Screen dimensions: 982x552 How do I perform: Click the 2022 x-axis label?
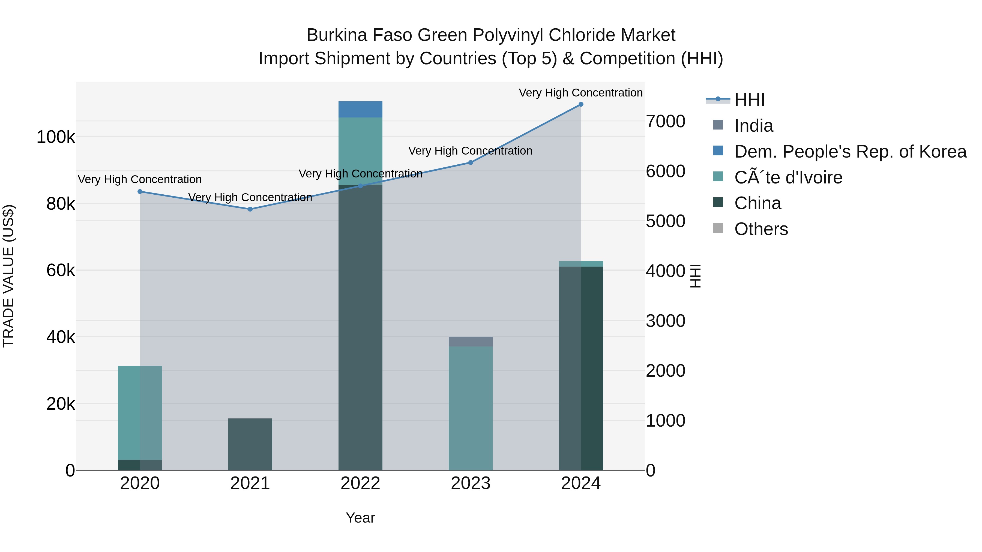360,483
